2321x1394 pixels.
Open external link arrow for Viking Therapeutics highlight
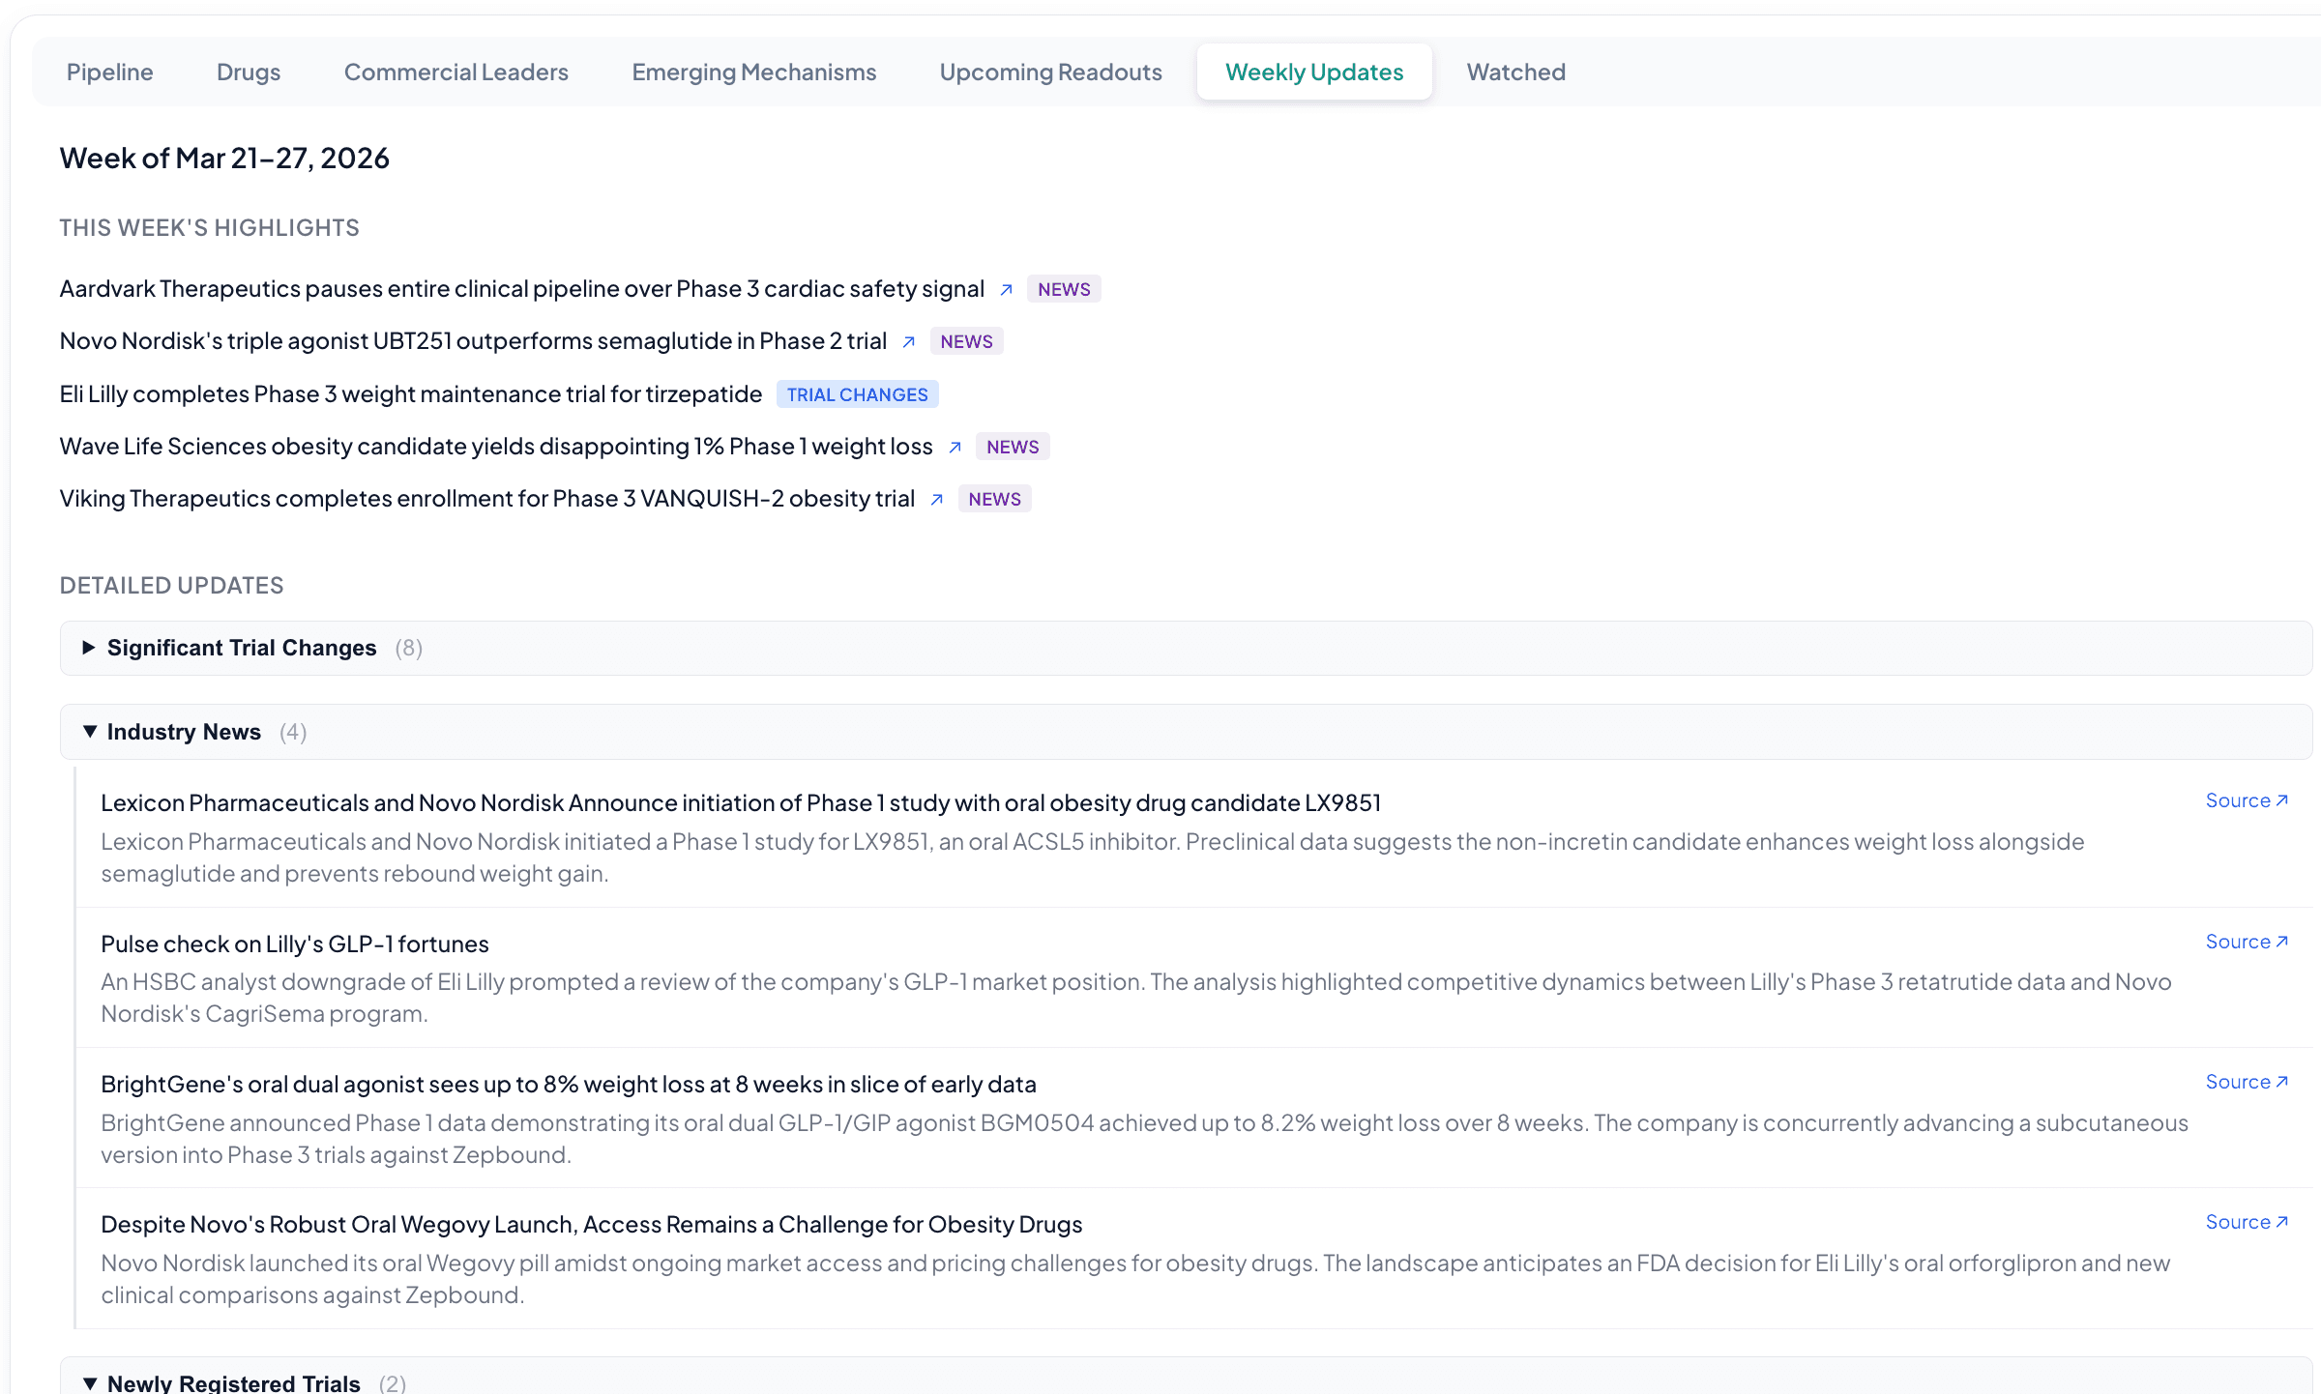point(937,499)
